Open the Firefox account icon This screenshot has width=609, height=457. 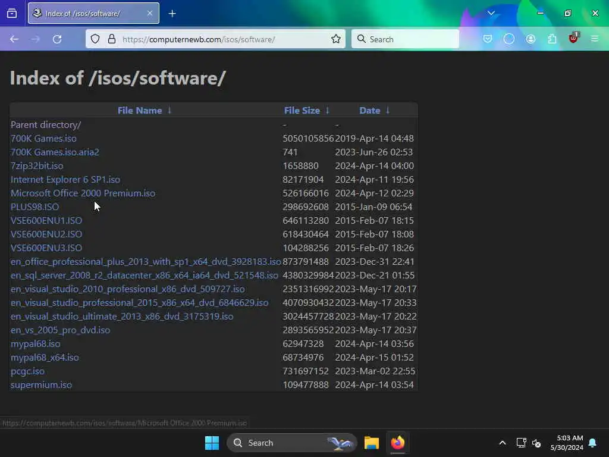point(530,39)
